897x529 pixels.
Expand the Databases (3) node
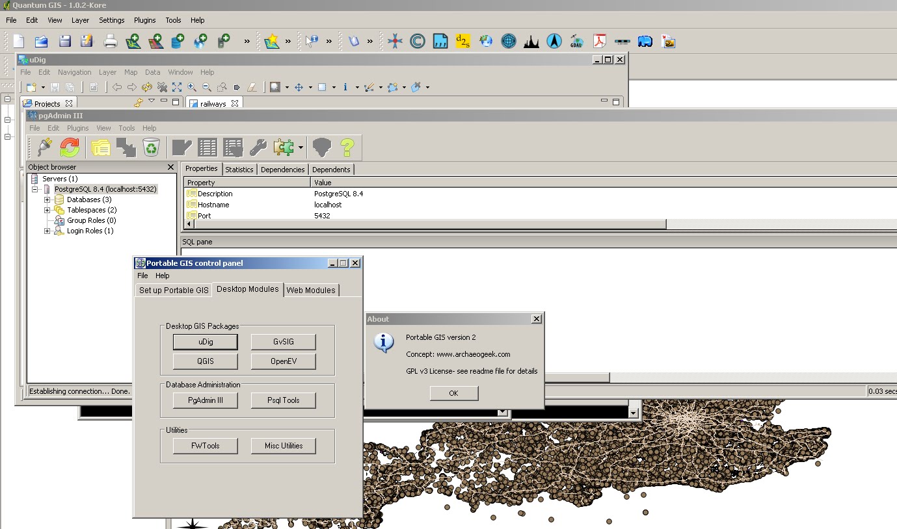(47, 200)
